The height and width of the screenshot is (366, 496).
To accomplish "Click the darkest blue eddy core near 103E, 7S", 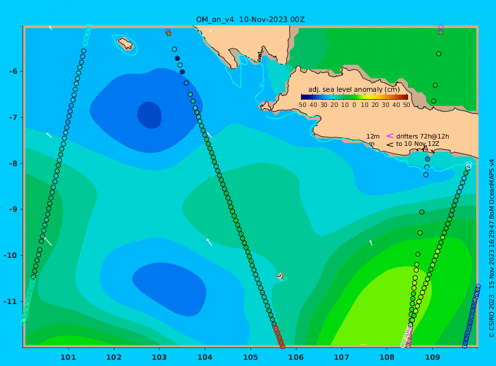I will pyautogui.click(x=149, y=115).
